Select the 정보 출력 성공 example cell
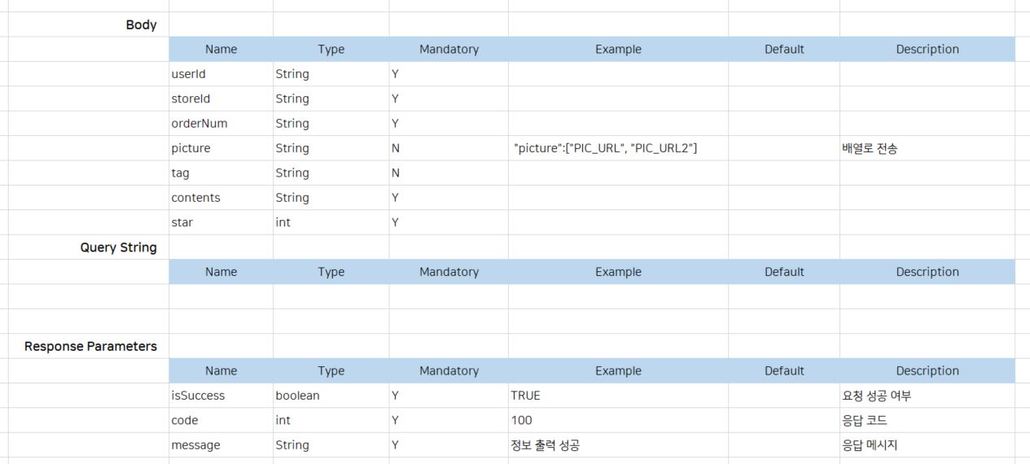Screen dimensions: 1030x464 pyautogui.click(x=545, y=445)
